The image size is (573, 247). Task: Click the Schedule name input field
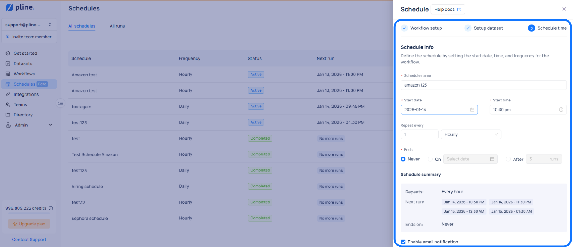[x=483, y=85]
